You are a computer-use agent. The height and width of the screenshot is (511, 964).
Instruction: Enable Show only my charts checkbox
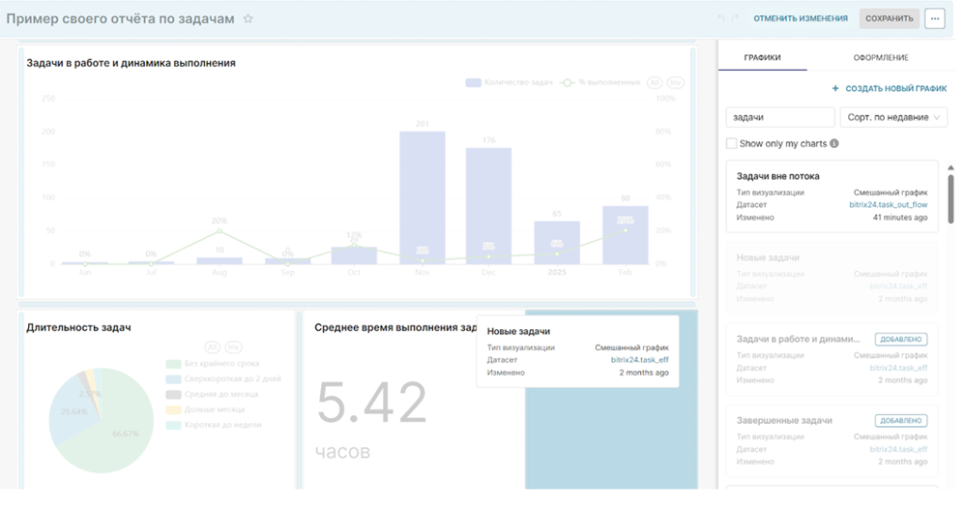coord(731,143)
